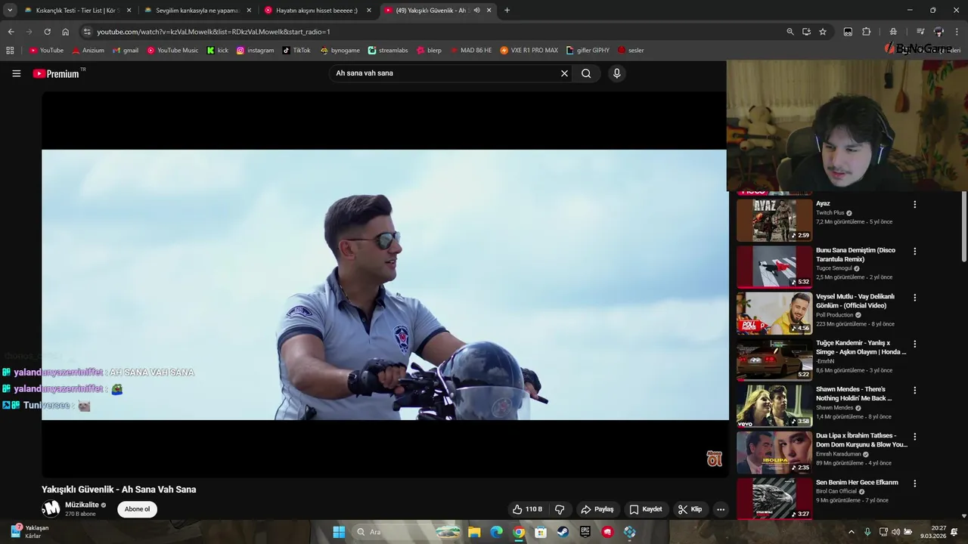968x544 pixels.
Task: Run search with the magnifier button
Action: 586,73
